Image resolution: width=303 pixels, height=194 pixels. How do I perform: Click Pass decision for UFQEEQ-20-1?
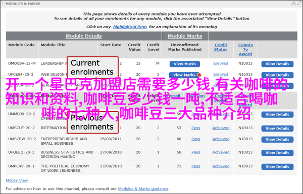click(196, 152)
